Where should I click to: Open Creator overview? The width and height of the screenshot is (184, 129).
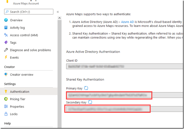click(22, 75)
